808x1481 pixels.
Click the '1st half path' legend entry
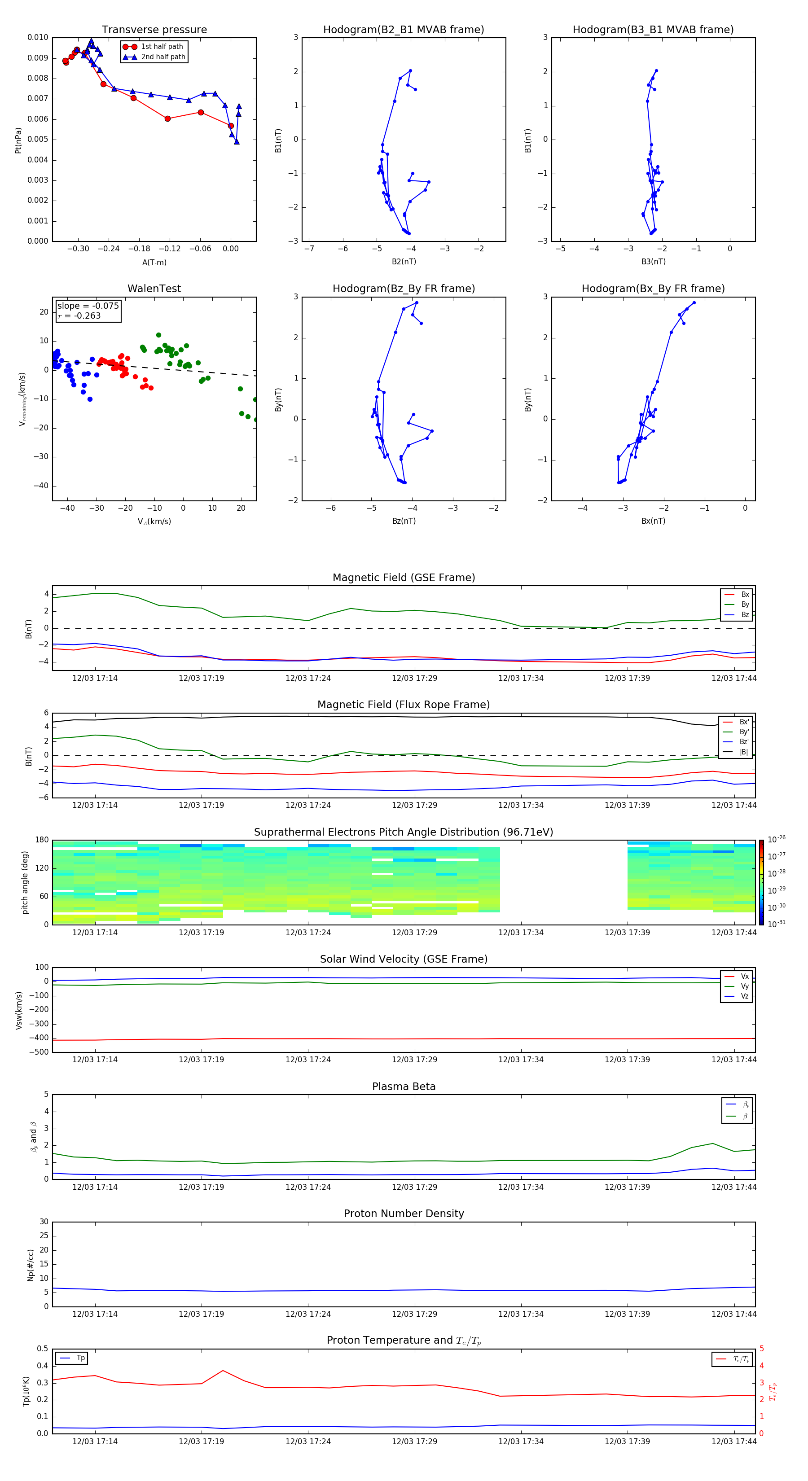(x=153, y=47)
